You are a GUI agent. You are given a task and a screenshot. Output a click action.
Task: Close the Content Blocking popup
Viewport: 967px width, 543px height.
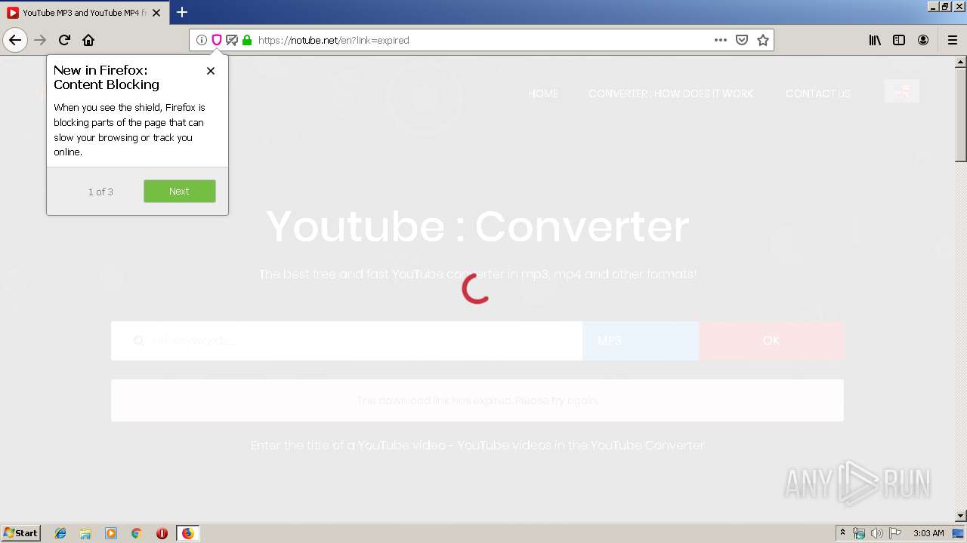coord(211,71)
